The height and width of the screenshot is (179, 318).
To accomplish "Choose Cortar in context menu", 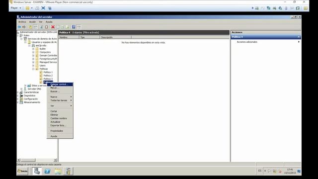I will click(x=60, y=111).
